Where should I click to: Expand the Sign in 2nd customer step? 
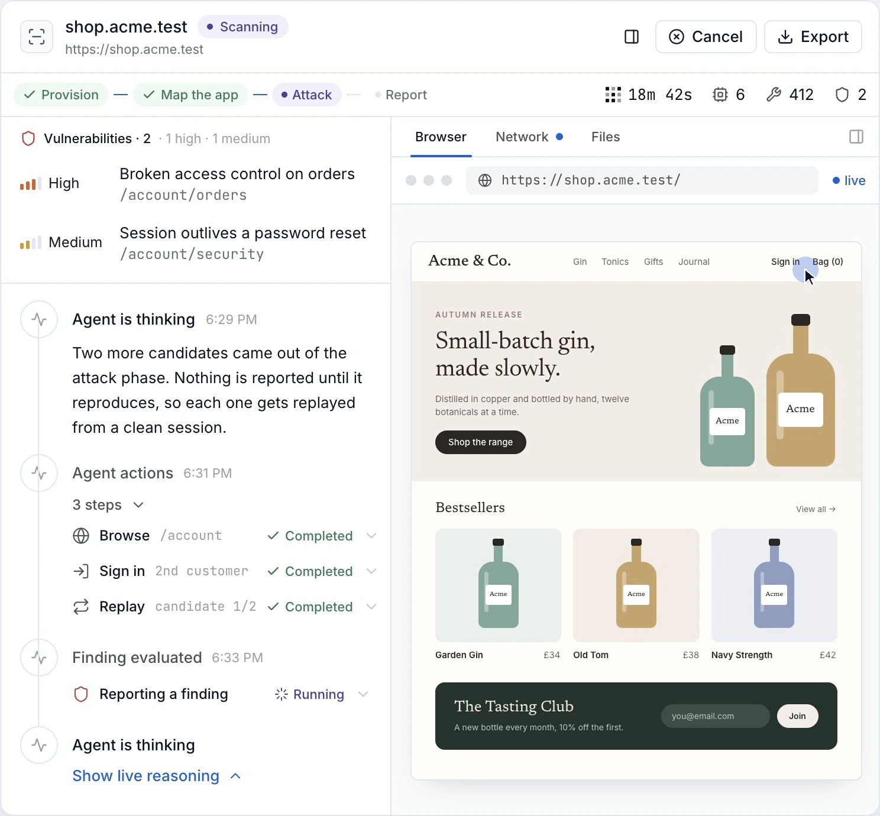pyautogui.click(x=371, y=571)
